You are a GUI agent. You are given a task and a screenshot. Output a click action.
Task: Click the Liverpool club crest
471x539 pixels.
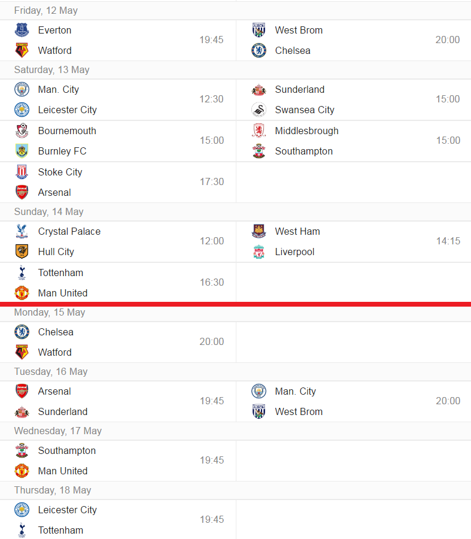(x=259, y=252)
